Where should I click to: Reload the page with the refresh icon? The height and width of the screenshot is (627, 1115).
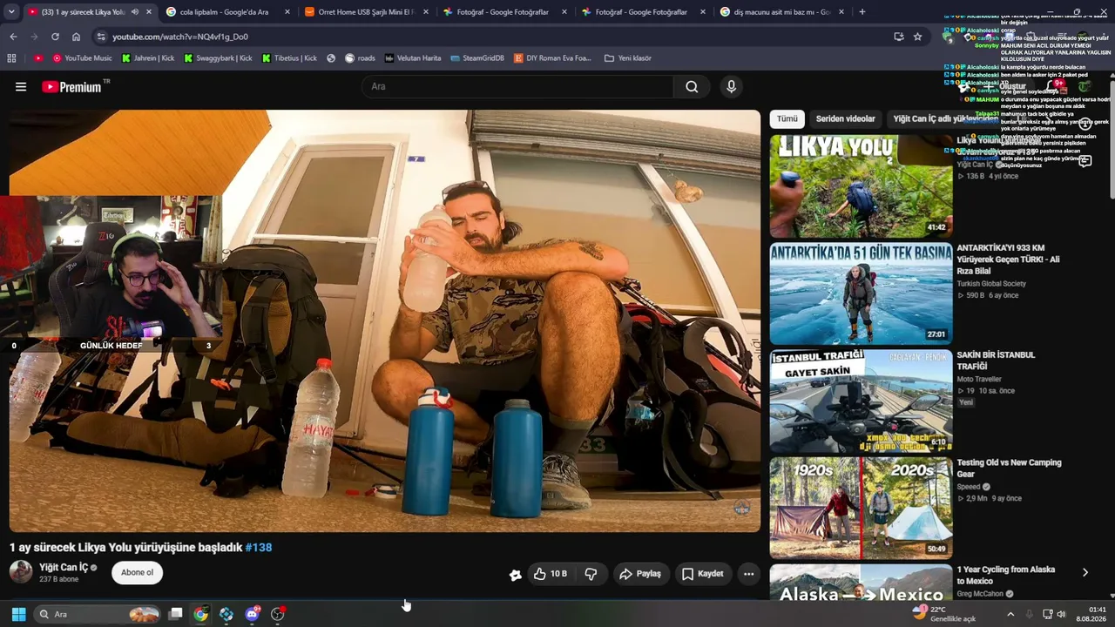(55, 37)
